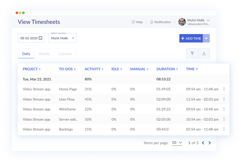Switch to the Calendar tab
The width and height of the screenshot is (242, 164).
click(x=65, y=54)
